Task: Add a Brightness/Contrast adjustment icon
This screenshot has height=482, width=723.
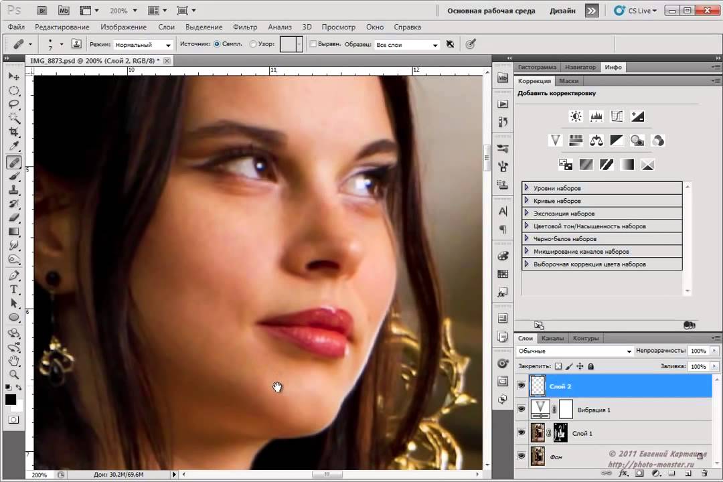Action: pos(575,116)
